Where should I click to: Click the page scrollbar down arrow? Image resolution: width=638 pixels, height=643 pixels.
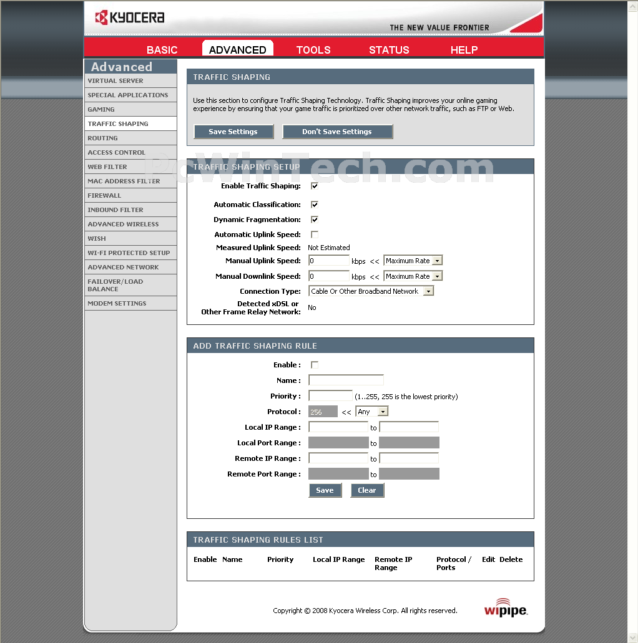click(632, 637)
